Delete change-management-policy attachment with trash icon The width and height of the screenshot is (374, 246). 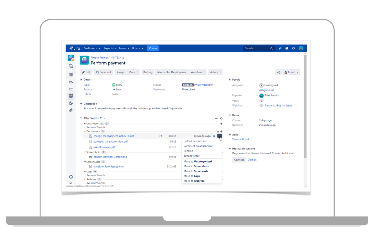coord(214,136)
